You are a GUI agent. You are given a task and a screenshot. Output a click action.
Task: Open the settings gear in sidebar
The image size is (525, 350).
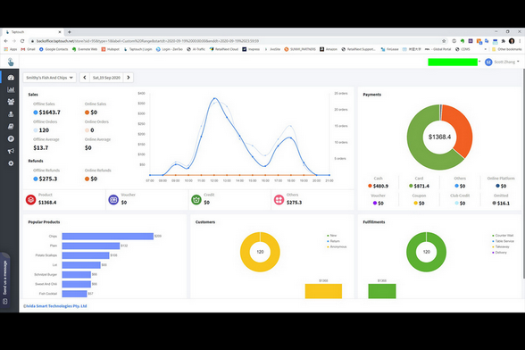point(11,163)
